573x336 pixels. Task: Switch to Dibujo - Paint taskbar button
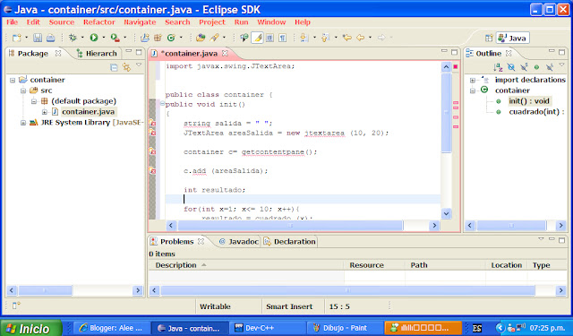346,328
